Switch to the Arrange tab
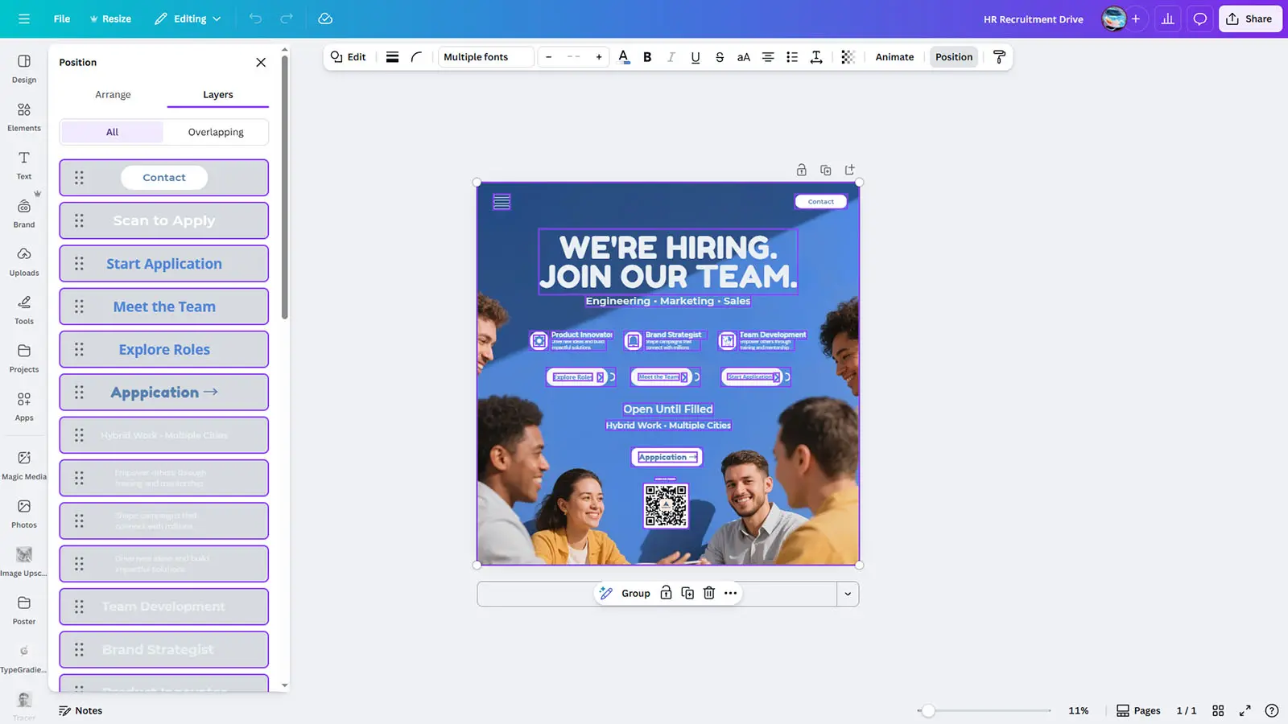Image resolution: width=1288 pixels, height=724 pixels. [x=113, y=94]
